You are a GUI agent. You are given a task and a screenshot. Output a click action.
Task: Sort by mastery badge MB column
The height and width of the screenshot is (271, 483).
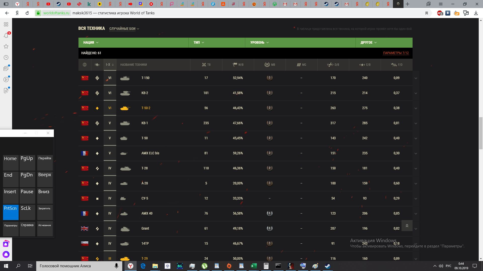(270, 65)
